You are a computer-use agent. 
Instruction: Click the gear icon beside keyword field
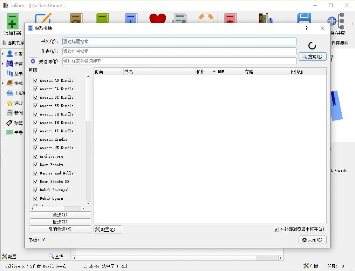[x=33, y=61]
